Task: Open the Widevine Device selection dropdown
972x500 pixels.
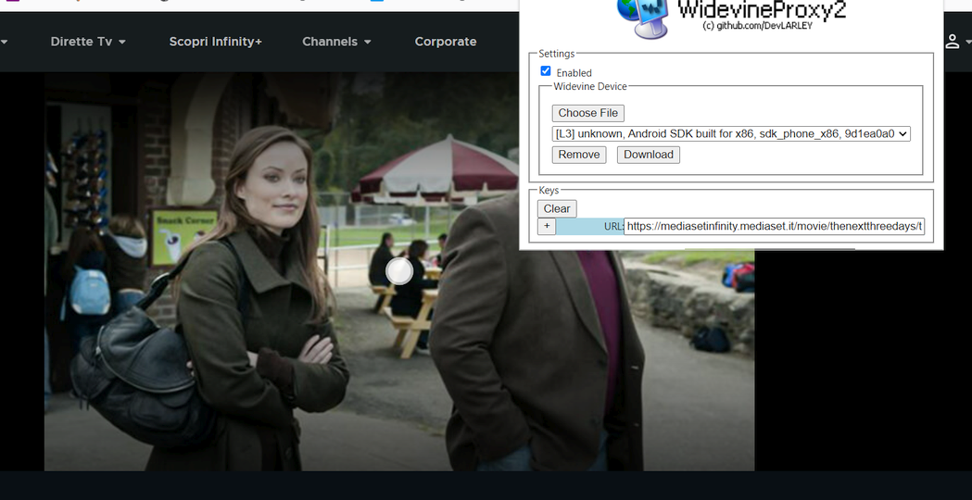Action: point(731,133)
